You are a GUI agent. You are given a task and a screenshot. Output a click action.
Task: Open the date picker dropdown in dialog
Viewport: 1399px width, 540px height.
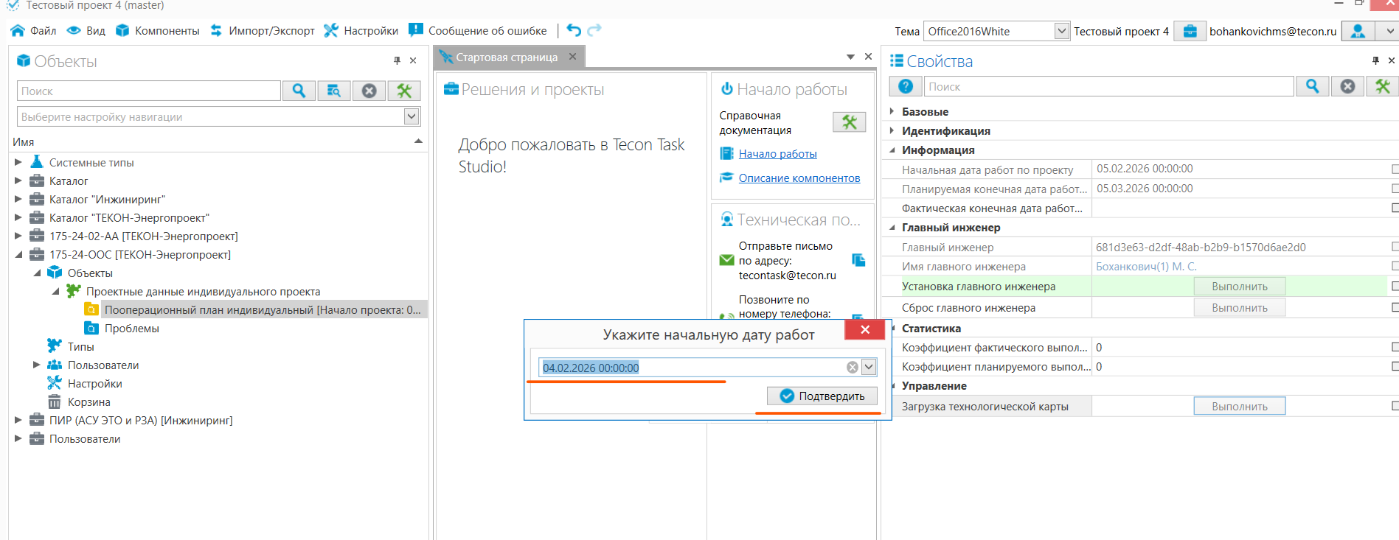[x=869, y=367]
